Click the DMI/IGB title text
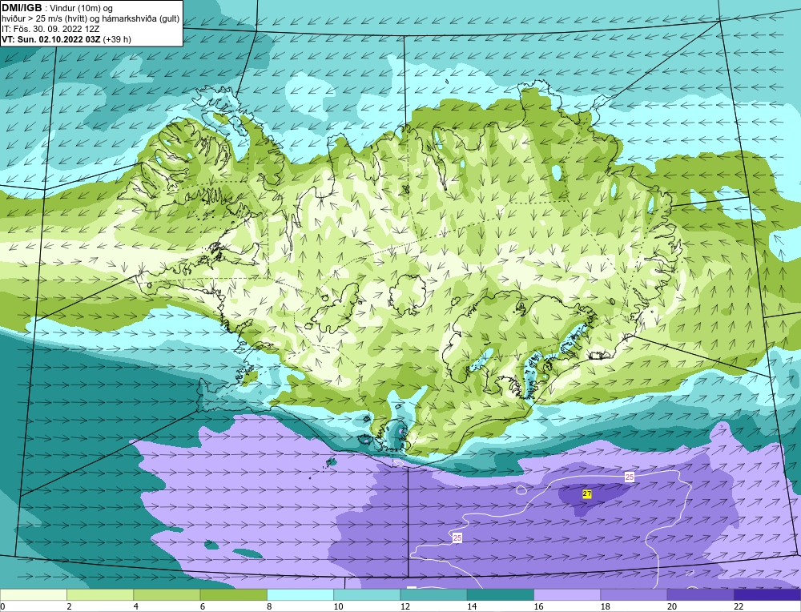Image resolution: width=801 pixels, height=612 pixels. [x=22, y=8]
